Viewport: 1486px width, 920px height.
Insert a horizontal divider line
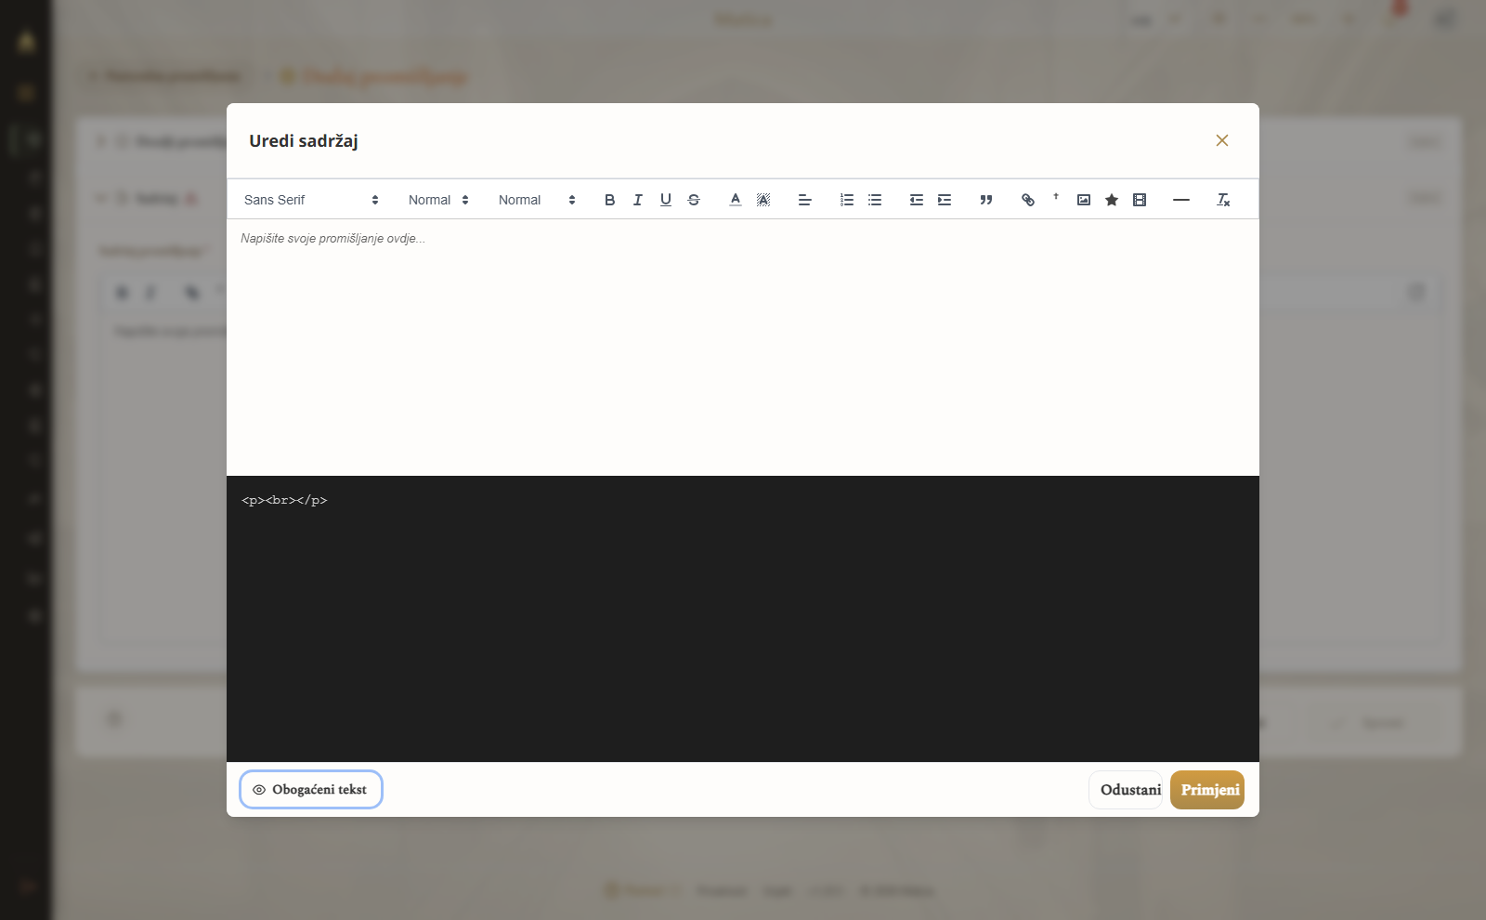1180,200
